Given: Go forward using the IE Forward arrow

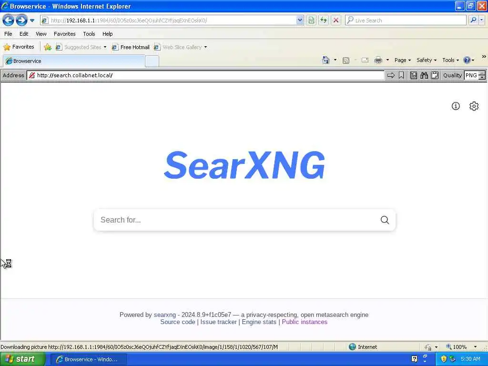Looking at the screenshot, I should (x=21, y=20).
